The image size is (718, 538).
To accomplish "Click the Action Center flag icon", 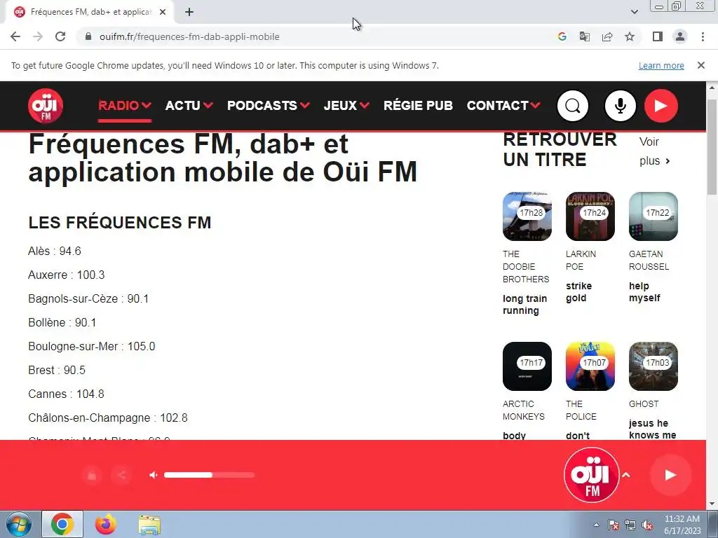I will coord(613,525).
